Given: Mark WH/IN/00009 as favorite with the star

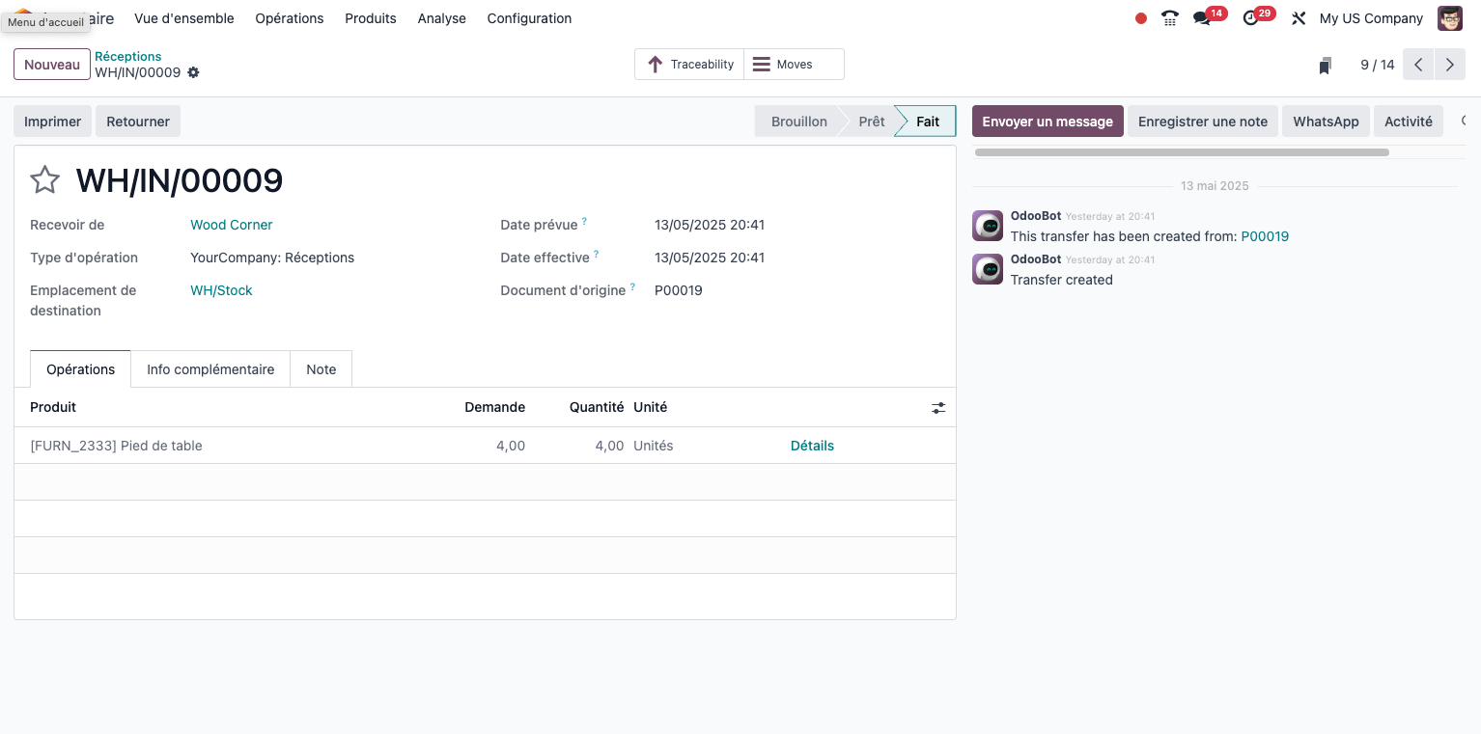Looking at the screenshot, I should (x=45, y=180).
